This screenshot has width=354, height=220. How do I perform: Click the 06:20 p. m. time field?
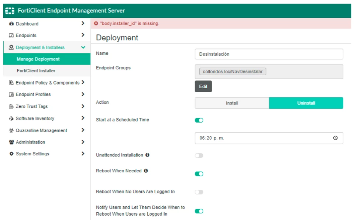click(x=269, y=138)
